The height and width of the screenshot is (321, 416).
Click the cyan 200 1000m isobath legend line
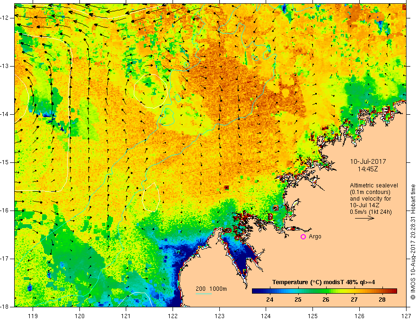click(x=204, y=294)
